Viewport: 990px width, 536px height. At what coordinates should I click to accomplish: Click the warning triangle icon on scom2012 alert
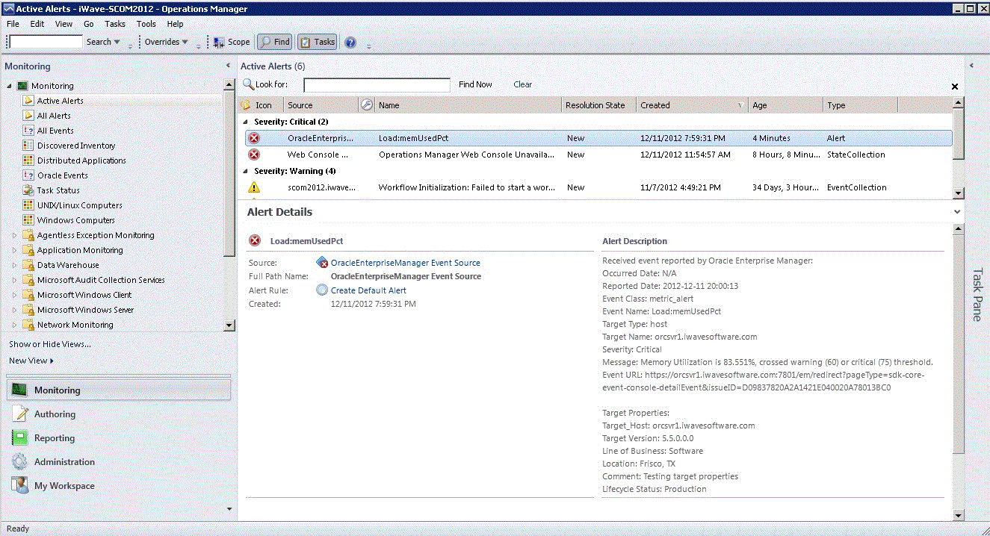pos(253,187)
